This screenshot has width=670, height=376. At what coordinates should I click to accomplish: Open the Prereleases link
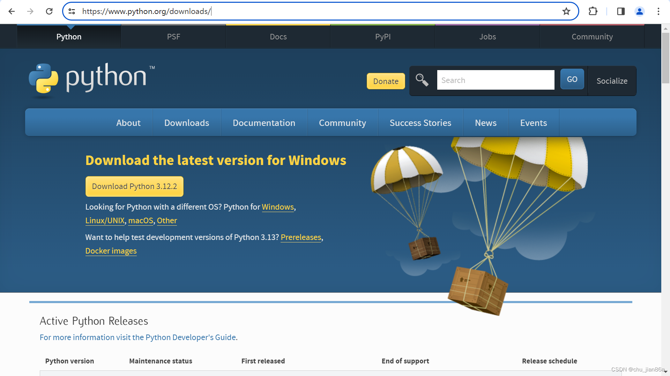tap(301, 237)
